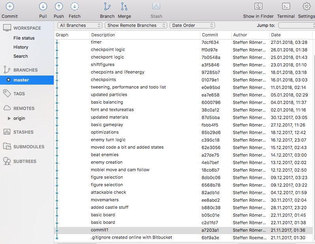
Task: Select the 'shiftfigures' commit
Action: pyautogui.click(x=183, y=65)
